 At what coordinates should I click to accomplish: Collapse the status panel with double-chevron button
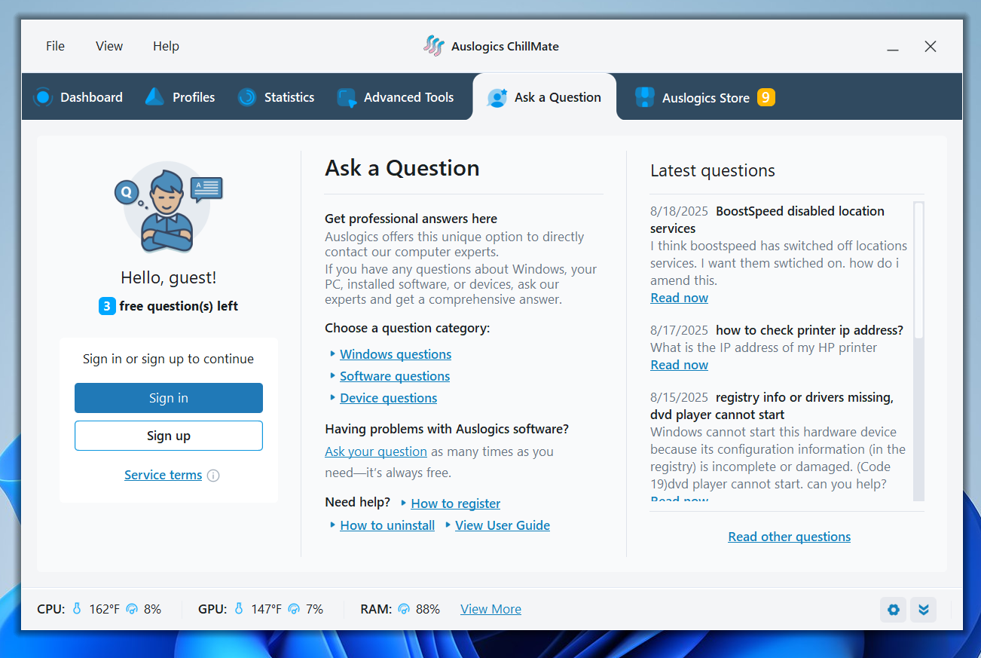coord(924,609)
